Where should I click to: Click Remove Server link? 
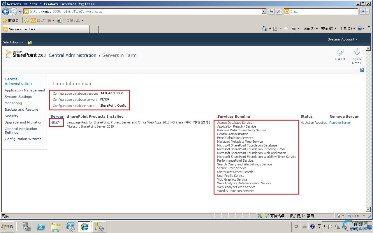340,123
